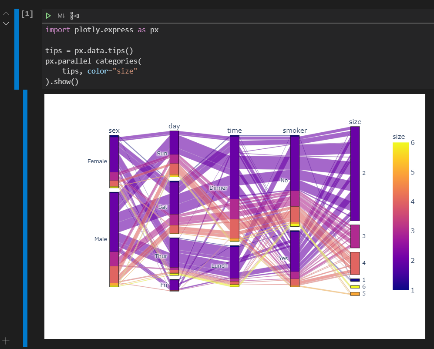The image size is (434, 349).
Task: Move cell up with the up chevron
Action: click(x=6, y=13)
